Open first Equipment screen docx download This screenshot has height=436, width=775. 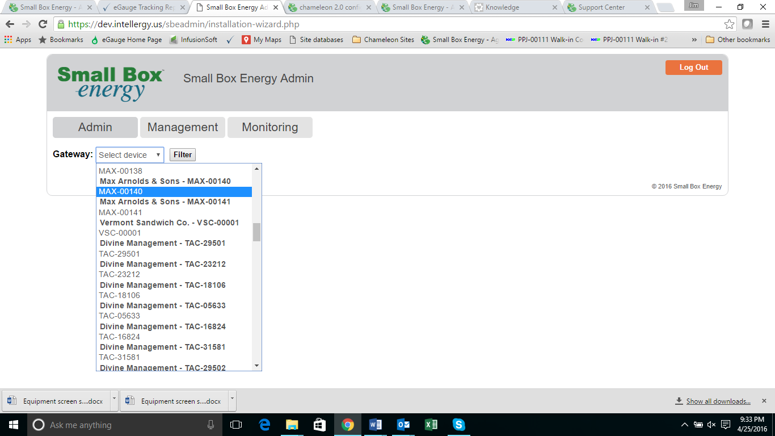[x=56, y=400]
